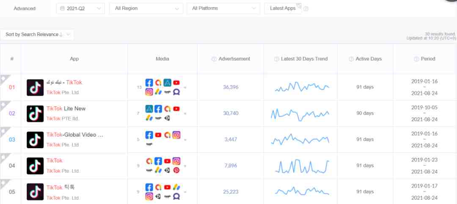Expand media list arrow in row 01
The image size is (457, 204).
(x=185, y=87)
